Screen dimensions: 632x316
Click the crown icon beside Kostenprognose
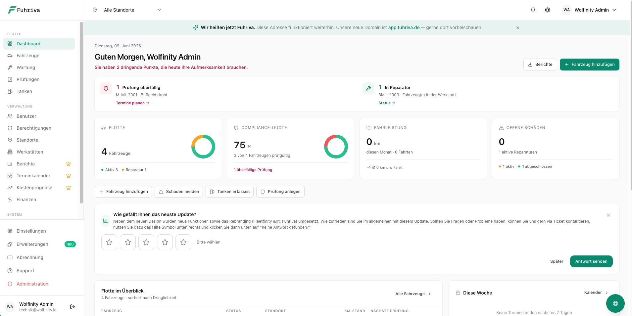[x=69, y=188]
